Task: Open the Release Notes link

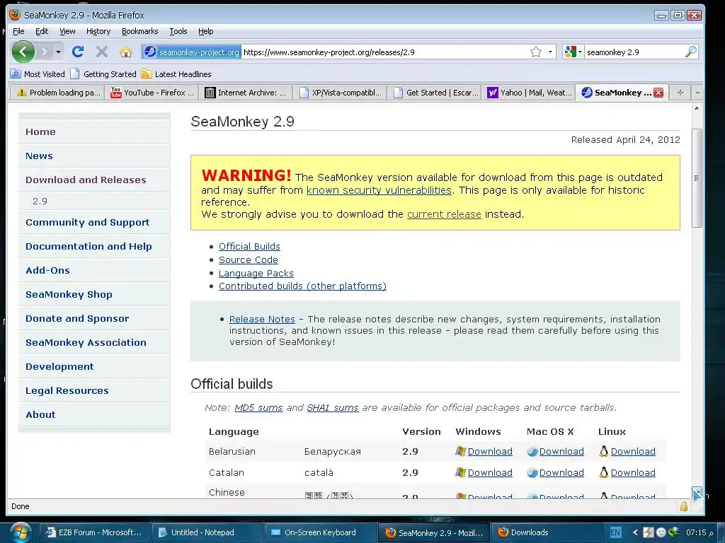Action: (262, 319)
